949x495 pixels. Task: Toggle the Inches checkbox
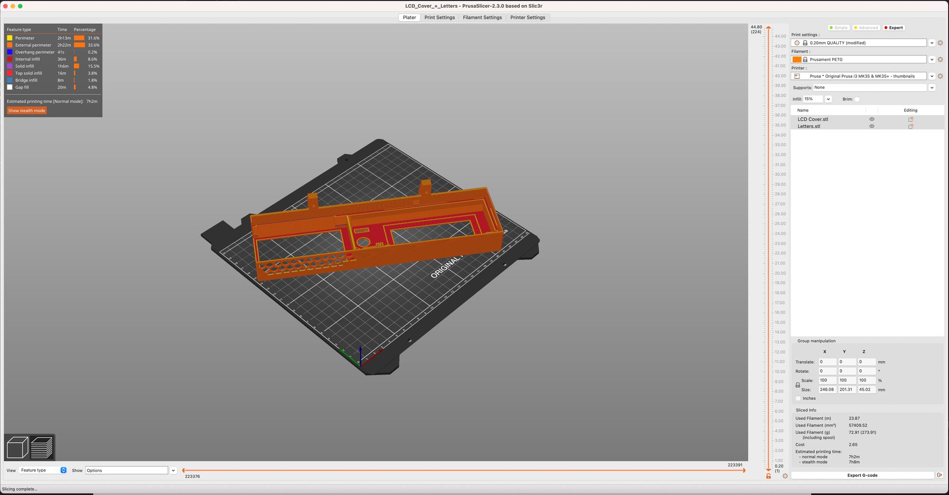click(x=798, y=399)
